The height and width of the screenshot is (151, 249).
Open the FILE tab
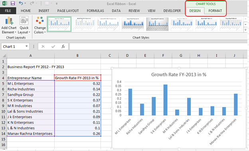pos(8,11)
